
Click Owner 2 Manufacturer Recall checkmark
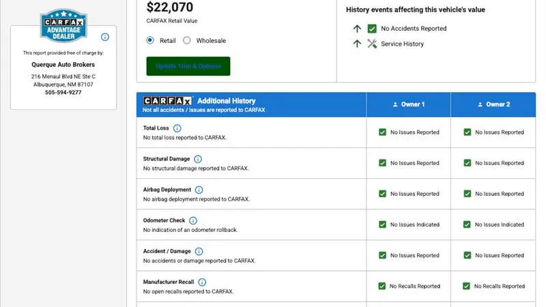466,286
